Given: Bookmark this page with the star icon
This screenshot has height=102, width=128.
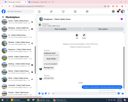Looking at the screenshot, I should 108,6.
